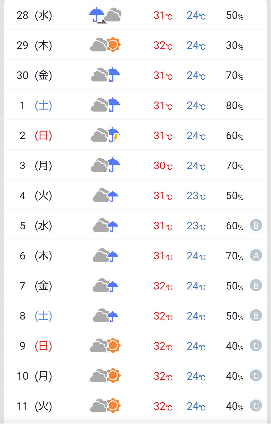Click the 23℃ low temperature on the 4th
The height and width of the screenshot is (424, 271).
point(196,196)
